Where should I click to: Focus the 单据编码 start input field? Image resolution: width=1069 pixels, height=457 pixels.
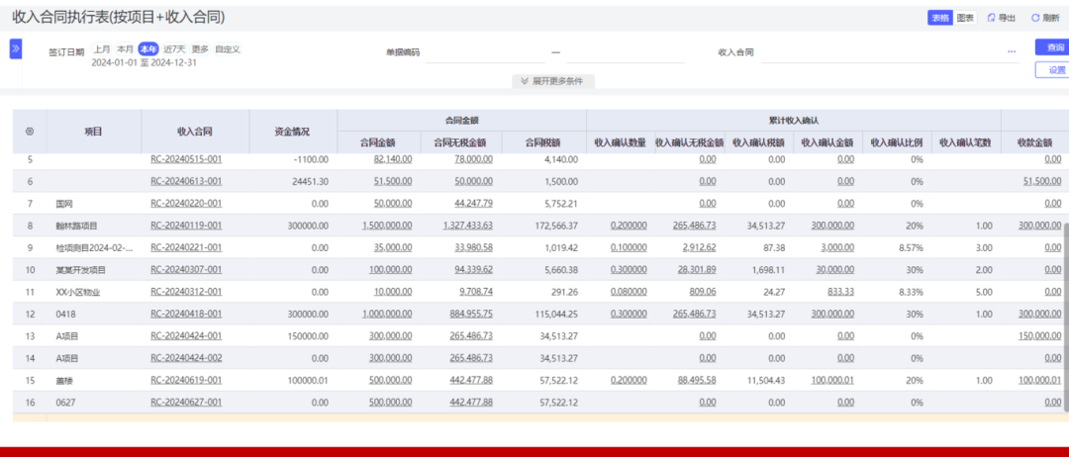pyautogui.click(x=487, y=52)
